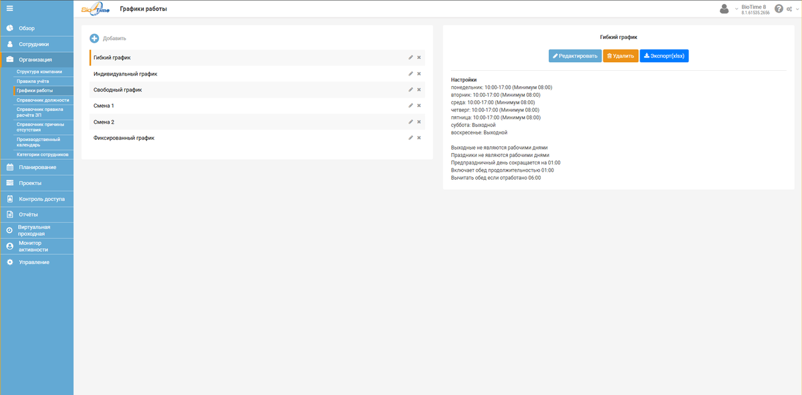This screenshot has width=802, height=395.
Task: Edit Фиксированный график with pencil icon
Action: (411, 138)
